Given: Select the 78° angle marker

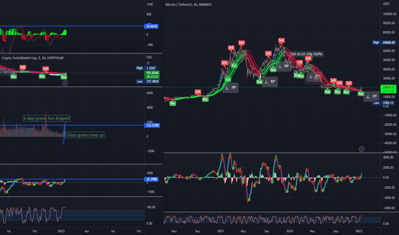Looking at the screenshot, I should tap(231, 88).
